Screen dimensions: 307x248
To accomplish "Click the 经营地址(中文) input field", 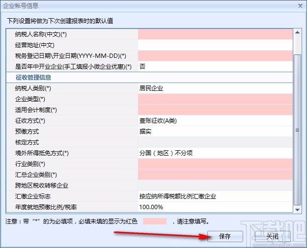I will pyautogui.click(x=215, y=45).
